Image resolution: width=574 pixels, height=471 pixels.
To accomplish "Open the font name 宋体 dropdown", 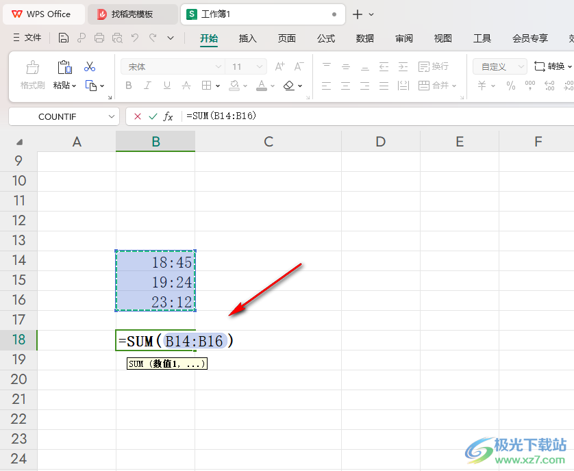I will click(x=219, y=66).
